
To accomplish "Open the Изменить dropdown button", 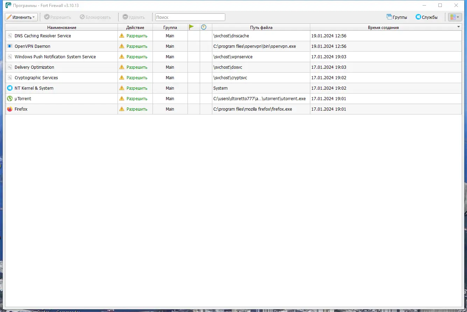I will click(x=21, y=17).
